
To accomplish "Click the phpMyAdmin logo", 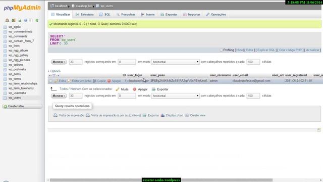I will point(22,8).
